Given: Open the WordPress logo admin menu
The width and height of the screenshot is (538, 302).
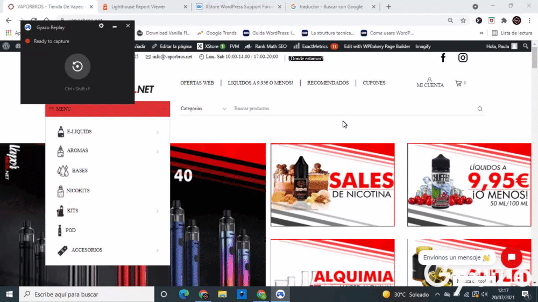Looking at the screenshot, I should [6, 46].
